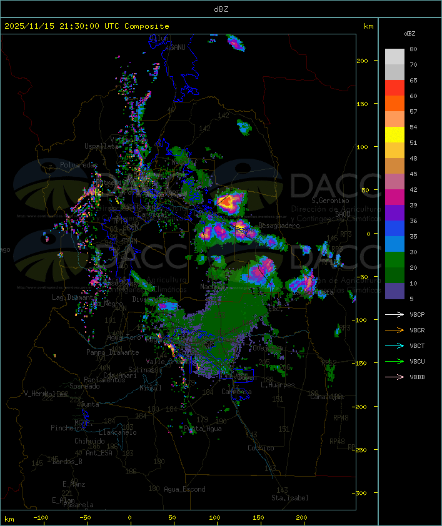Screen dimensions: 442x526
Task: Click the 150 tick on the vertical axis
Action: (x=362, y=104)
